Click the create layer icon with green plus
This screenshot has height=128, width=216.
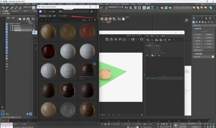pos(148,40)
